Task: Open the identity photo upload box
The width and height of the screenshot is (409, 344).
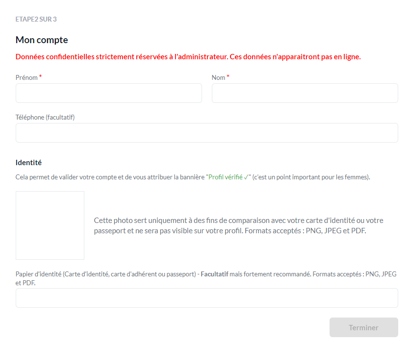Action: coord(50,225)
